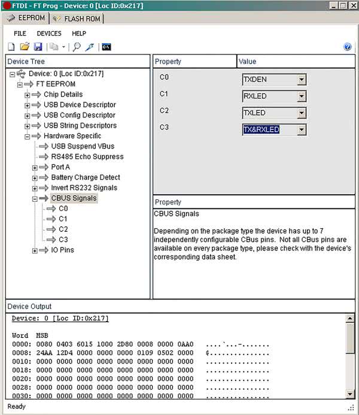Select the C2 item under CBUS Signals
Viewport: 359px width, 415px height.
click(63, 229)
